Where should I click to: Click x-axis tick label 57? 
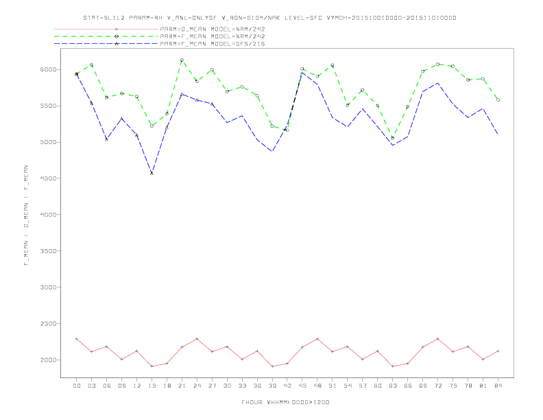click(x=363, y=386)
